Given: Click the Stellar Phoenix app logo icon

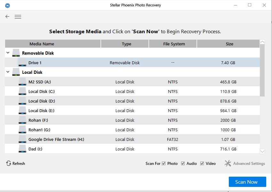Looking at the screenshot, I should (x=7, y=5).
